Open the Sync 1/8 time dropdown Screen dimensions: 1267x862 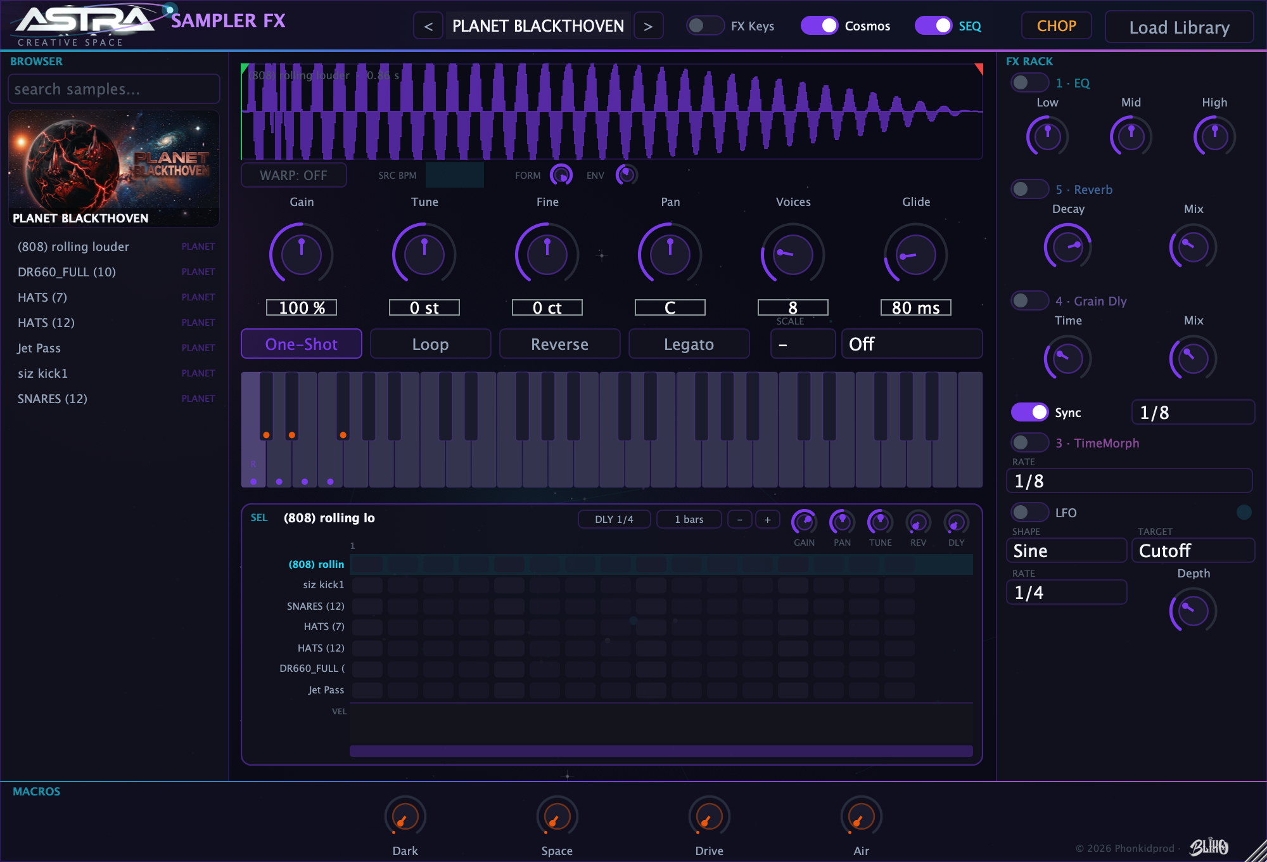[x=1193, y=412]
